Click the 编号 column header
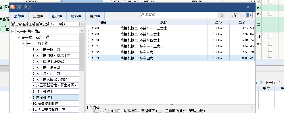 coord(103,23)
